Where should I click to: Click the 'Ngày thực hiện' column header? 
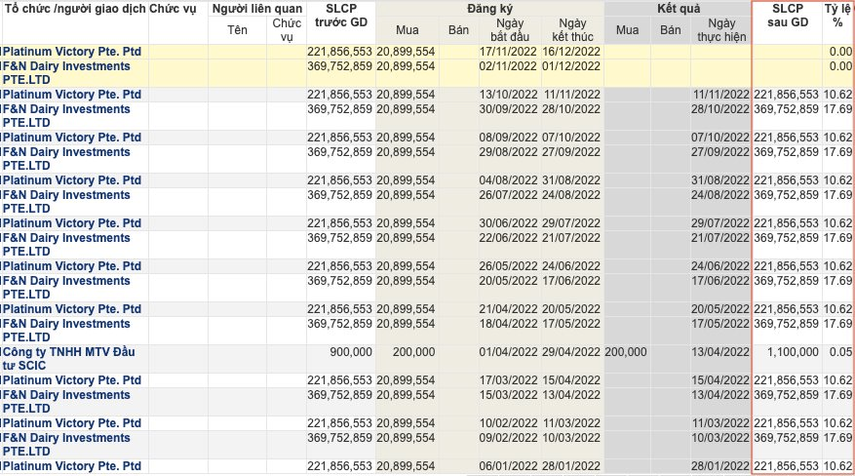(720, 30)
